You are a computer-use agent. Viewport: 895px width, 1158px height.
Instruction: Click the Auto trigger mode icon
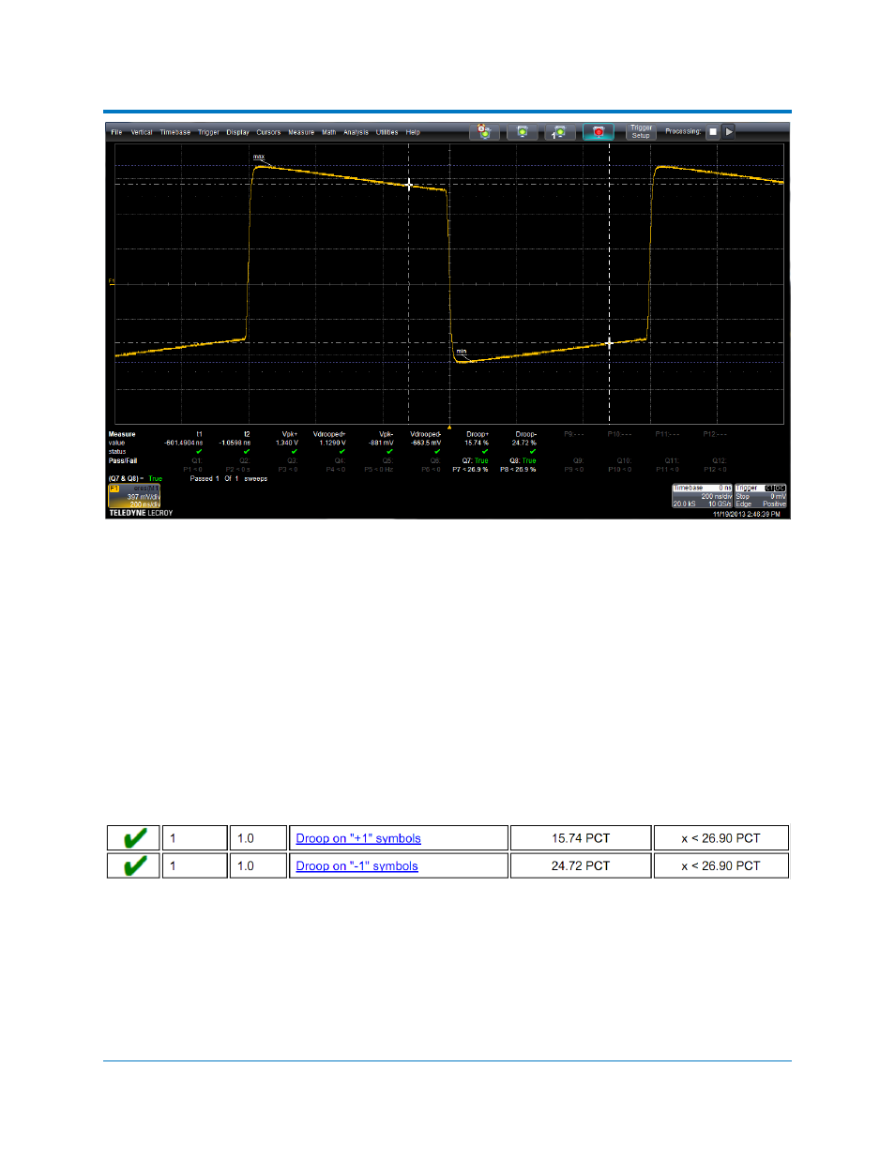[x=484, y=132]
